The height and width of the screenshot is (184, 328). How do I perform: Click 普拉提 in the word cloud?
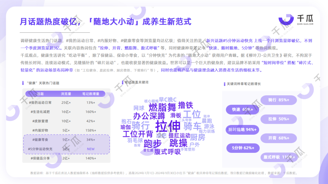pyautogui.click(x=148, y=150)
